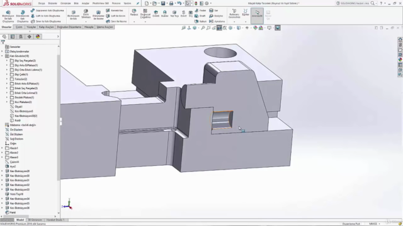Click the Options gear icon

pyautogui.click(x=207, y=3)
